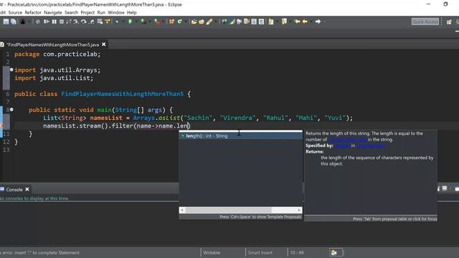Open the Source menu

pyautogui.click(x=15, y=13)
